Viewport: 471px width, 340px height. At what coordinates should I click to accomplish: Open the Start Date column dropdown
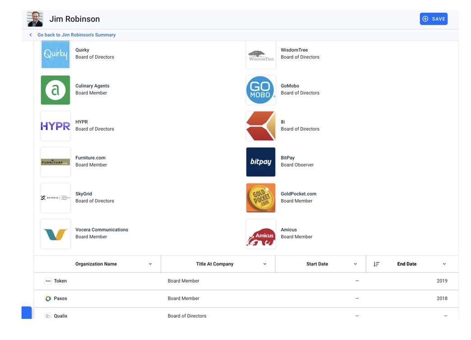[355, 264]
